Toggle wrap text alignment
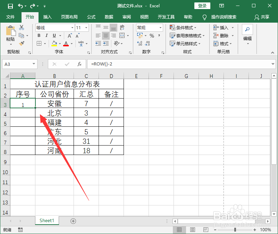This screenshot has height=234, width=278. 121,27
